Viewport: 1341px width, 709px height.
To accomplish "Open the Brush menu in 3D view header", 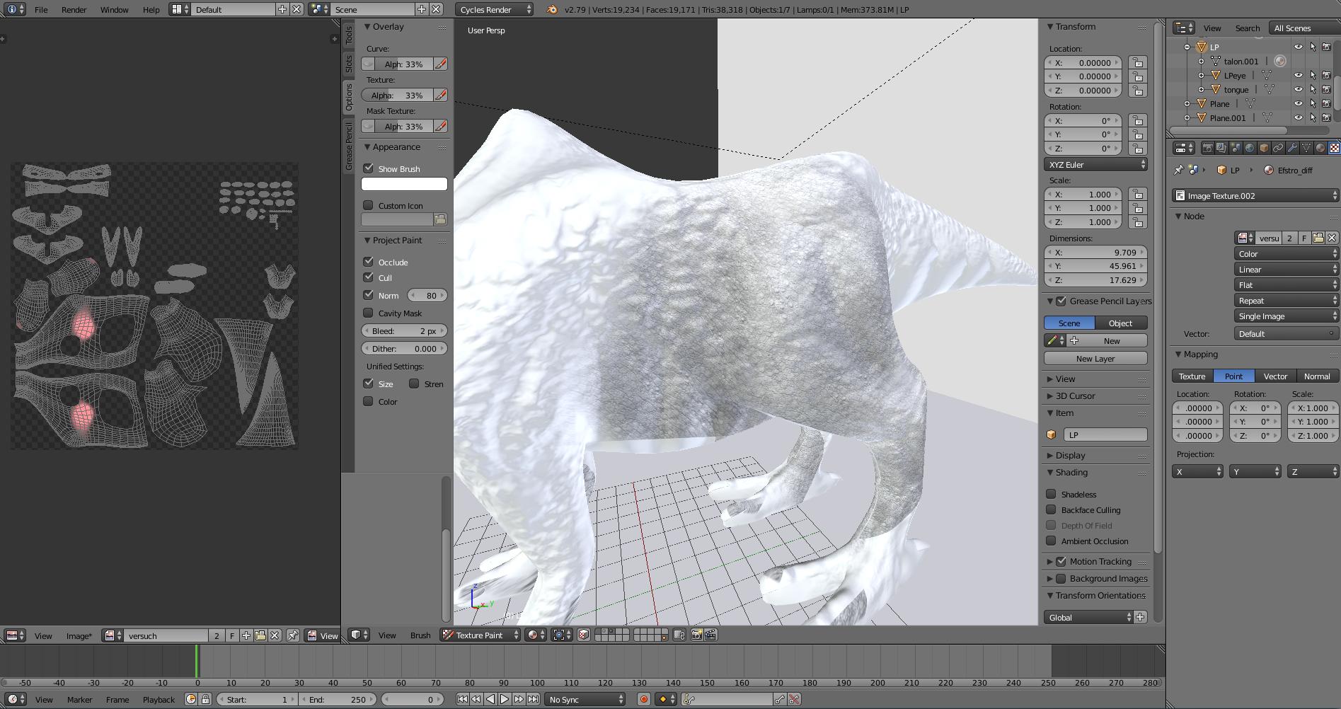I will pyautogui.click(x=420, y=635).
